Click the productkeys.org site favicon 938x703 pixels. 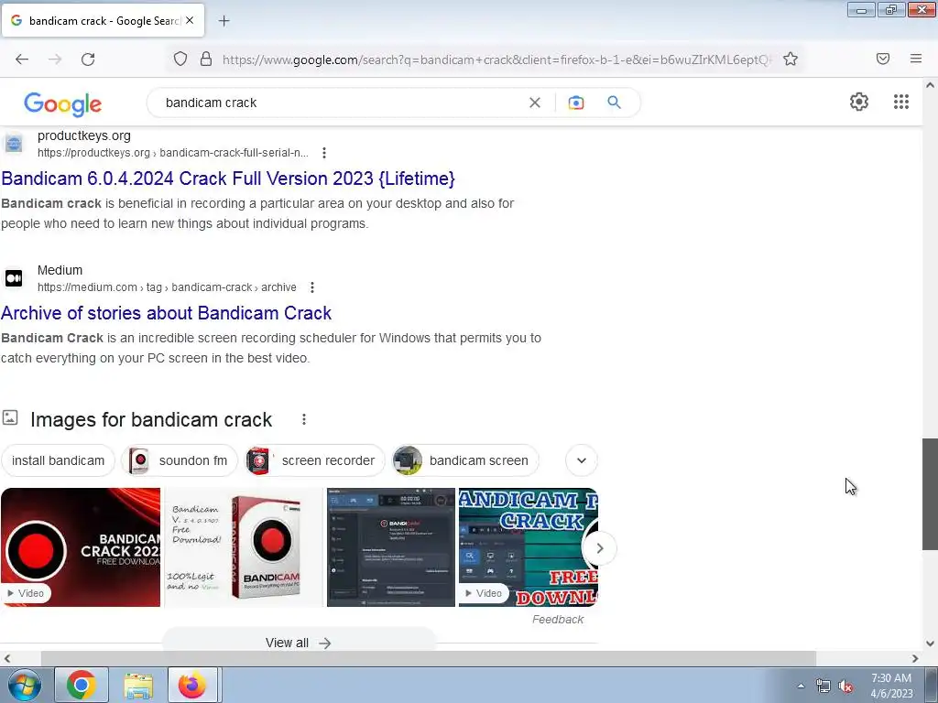coord(14,144)
